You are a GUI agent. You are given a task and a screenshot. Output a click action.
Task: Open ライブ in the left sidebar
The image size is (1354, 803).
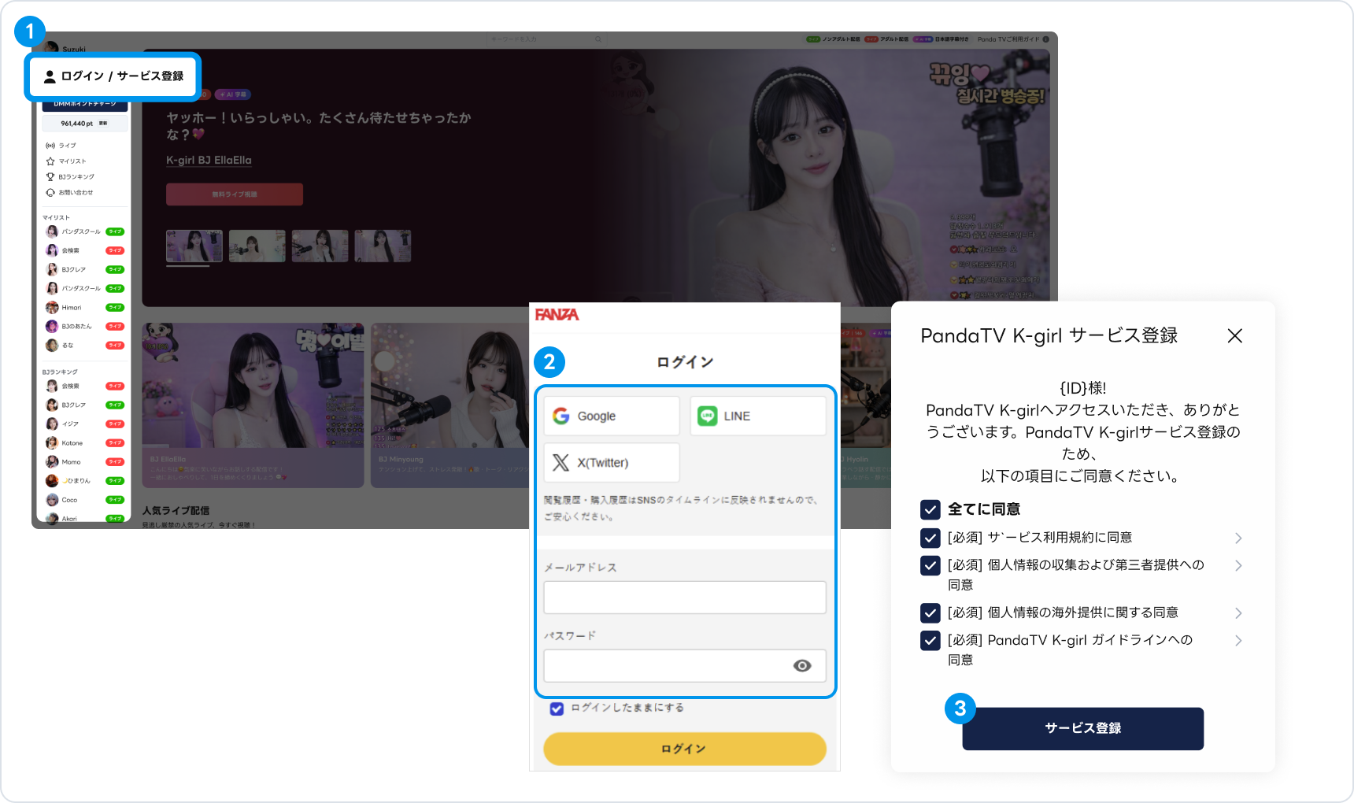point(61,146)
